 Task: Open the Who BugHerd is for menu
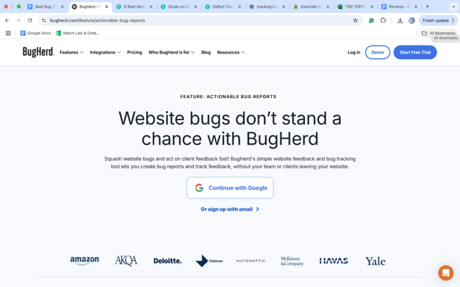click(171, 53)
